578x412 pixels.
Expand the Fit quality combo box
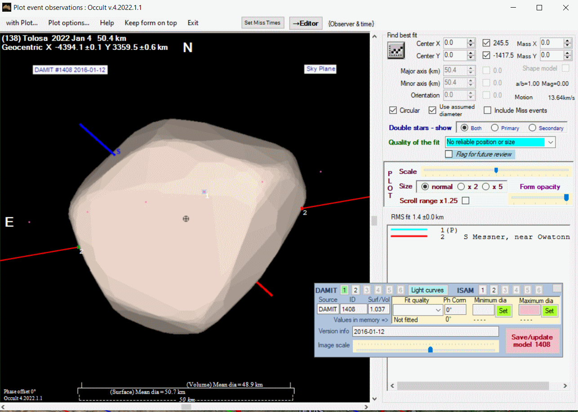(438, 310)
